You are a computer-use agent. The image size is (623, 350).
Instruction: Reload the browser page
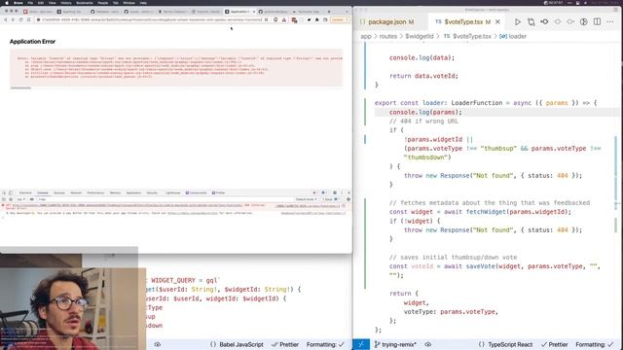(x=20, y=19)
